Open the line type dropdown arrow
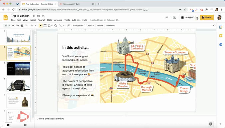 tap(64, 26)
